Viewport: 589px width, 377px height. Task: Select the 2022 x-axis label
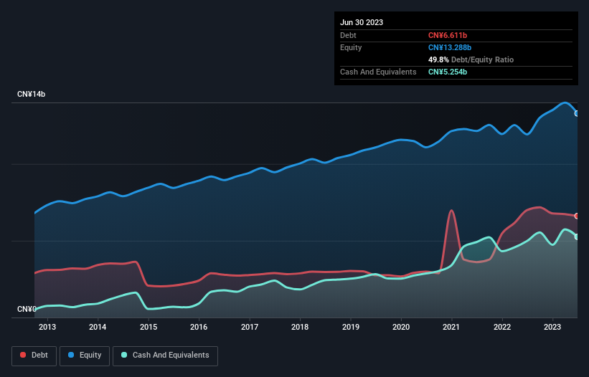click(502, 327)
